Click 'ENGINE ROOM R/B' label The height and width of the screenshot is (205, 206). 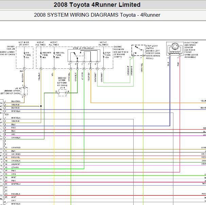point(119,48)
